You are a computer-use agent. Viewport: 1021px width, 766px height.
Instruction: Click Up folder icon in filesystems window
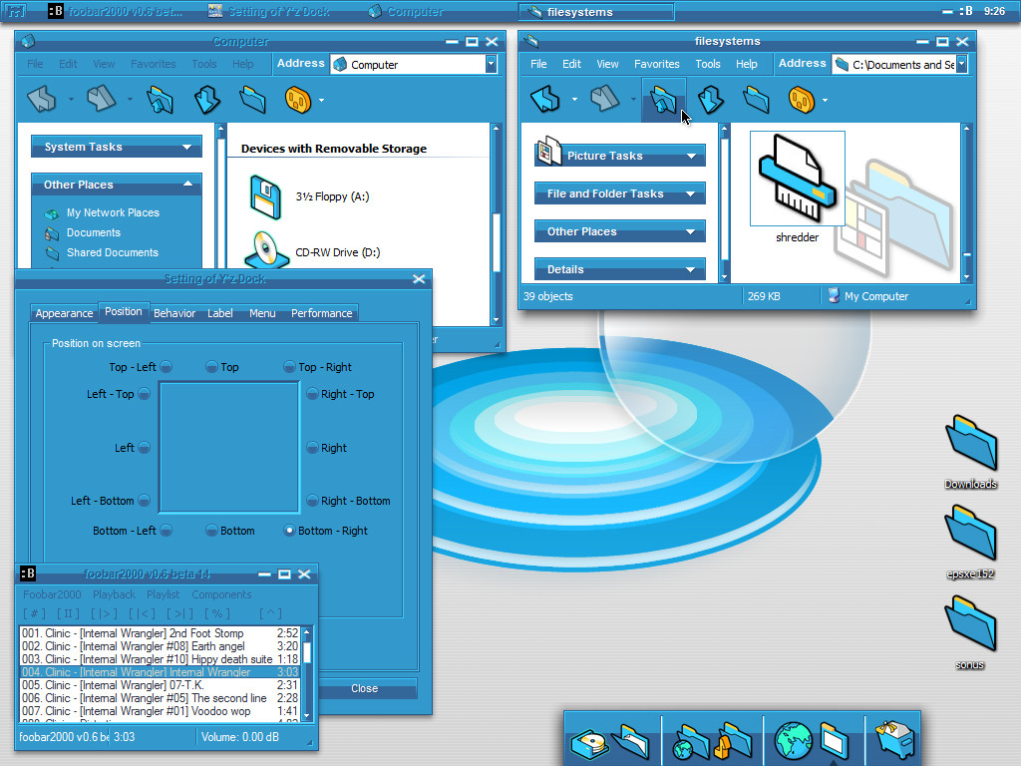[x=663, y=100]
